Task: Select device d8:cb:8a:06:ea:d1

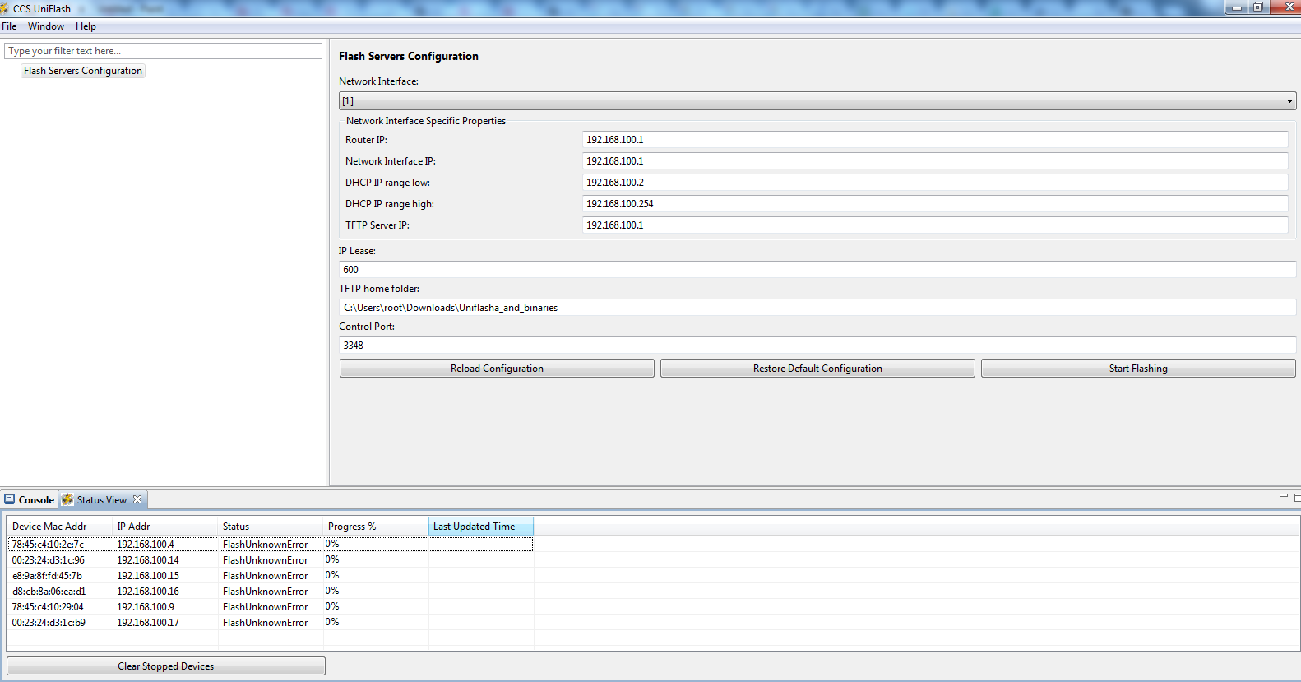Action: [49, 592]
